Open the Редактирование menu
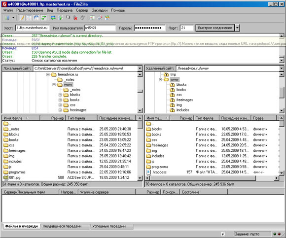Image resolution: width=286 pixels, height=238 pixels. tap(30, 10)
